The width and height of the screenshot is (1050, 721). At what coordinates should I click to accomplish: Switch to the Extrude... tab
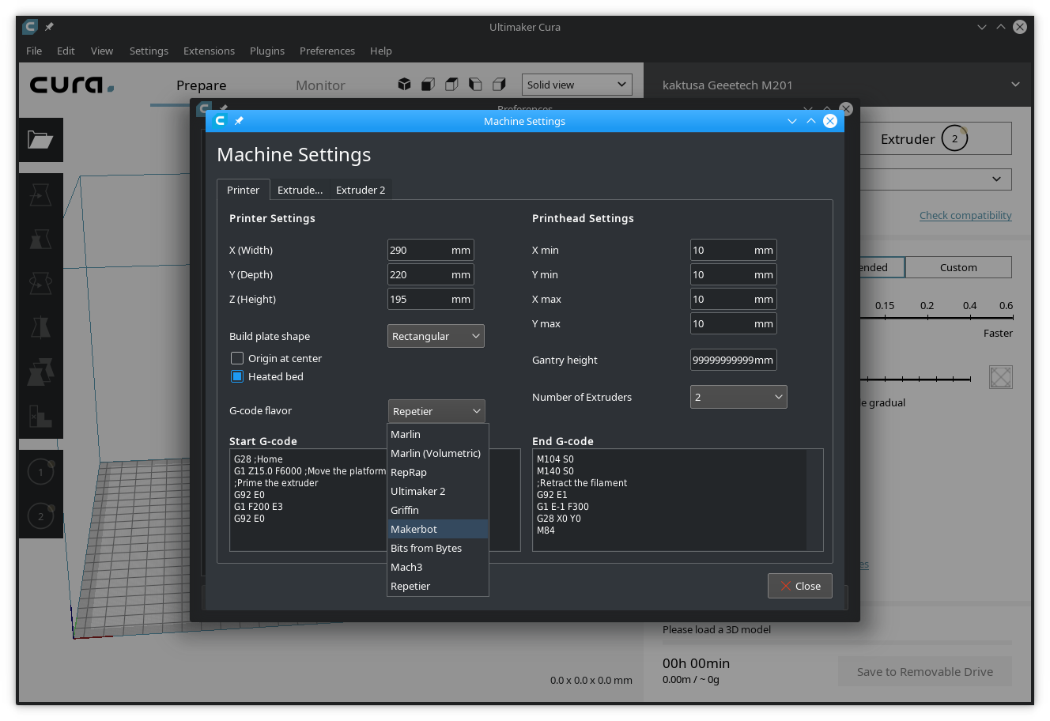coord(300,190)
